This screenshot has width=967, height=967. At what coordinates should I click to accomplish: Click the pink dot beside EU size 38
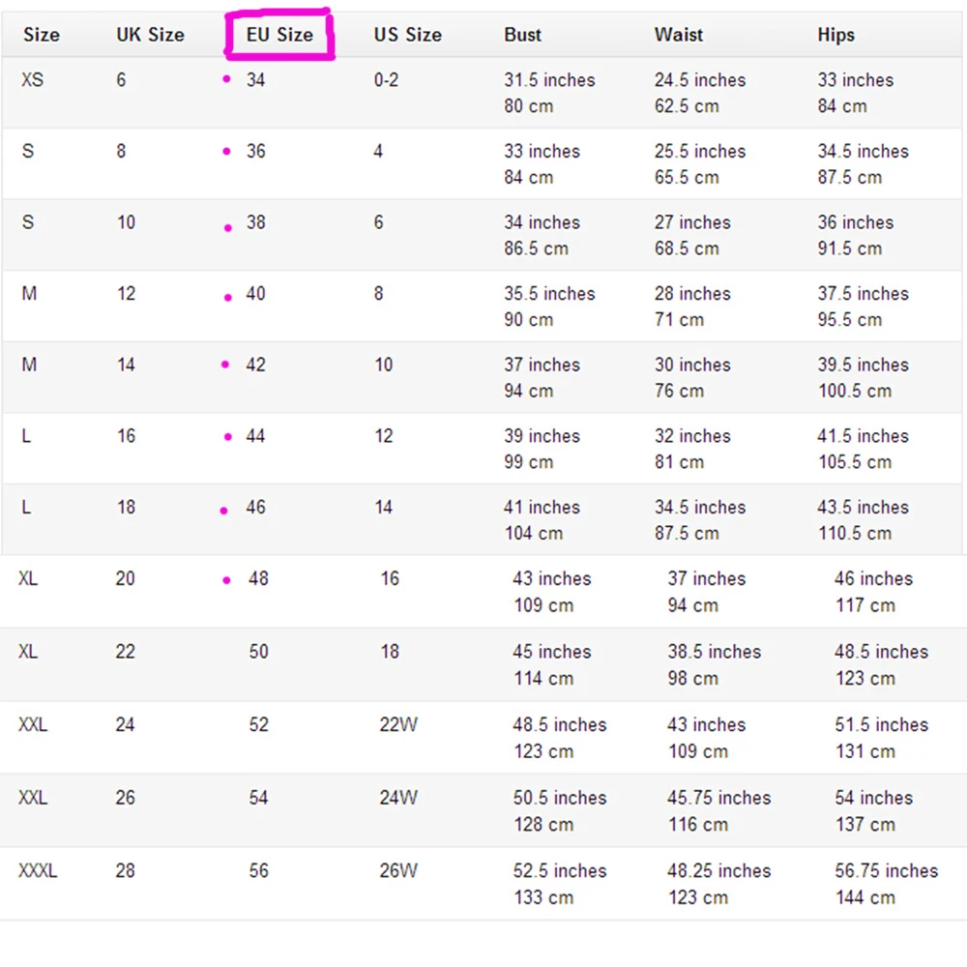(x=228, y=228)
